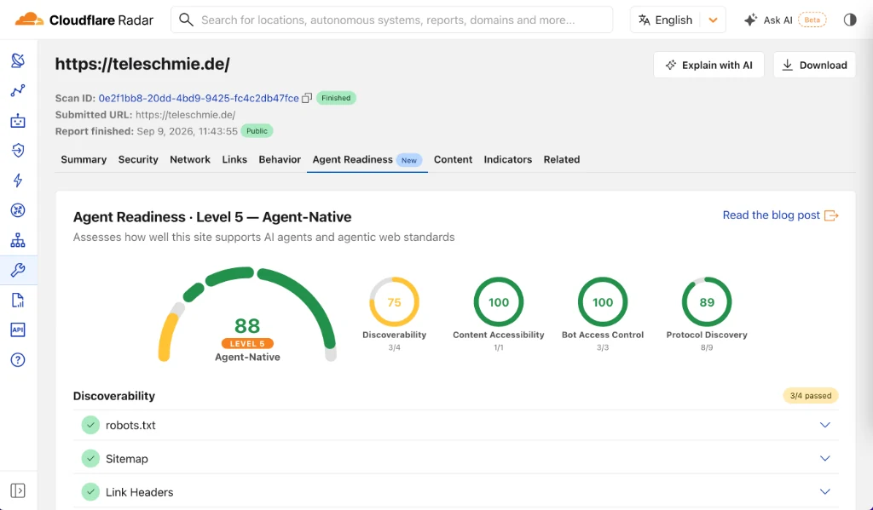Viewport: 873px width, 510px height.
Task: Collapse the sidebar with the panel icon
Action: click(x=18, y=490)
